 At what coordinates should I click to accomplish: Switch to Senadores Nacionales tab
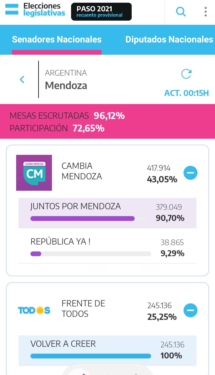pos(57,39)
